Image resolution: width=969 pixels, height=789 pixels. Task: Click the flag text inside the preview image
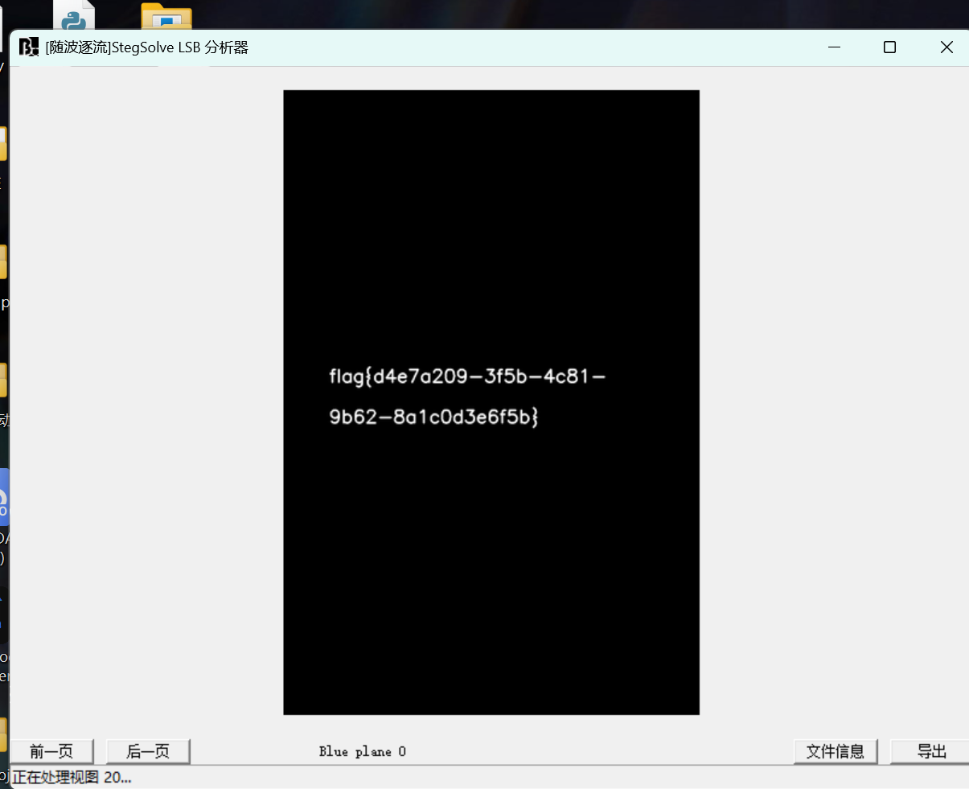(x=467, y=376)
